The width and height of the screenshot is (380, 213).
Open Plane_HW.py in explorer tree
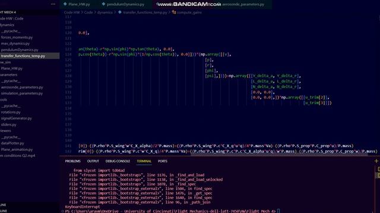click(x=11, y=69)
